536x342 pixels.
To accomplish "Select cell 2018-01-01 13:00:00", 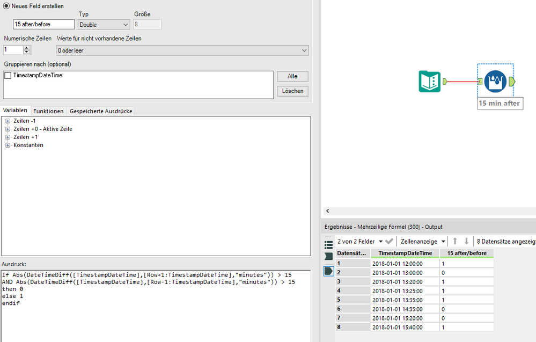I will pos(405,273).
